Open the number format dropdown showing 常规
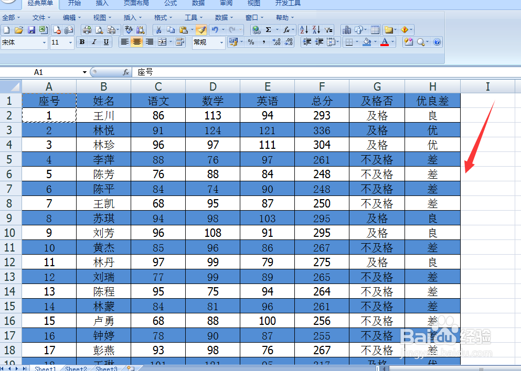Screen dimensions: 521x371 coord(221,42)
